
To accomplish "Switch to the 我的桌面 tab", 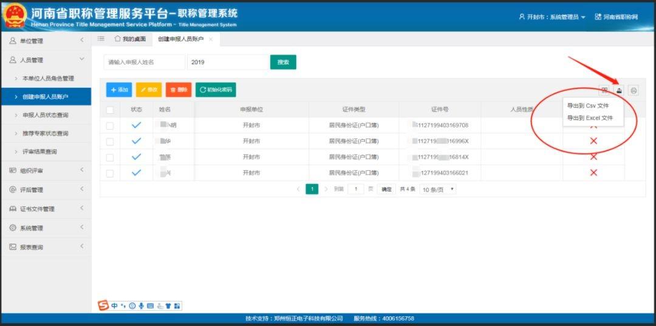I will pos(130,39).
